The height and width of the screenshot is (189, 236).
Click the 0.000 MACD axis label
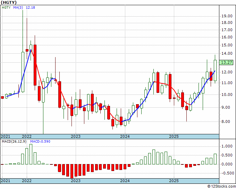tap(227, 164)
